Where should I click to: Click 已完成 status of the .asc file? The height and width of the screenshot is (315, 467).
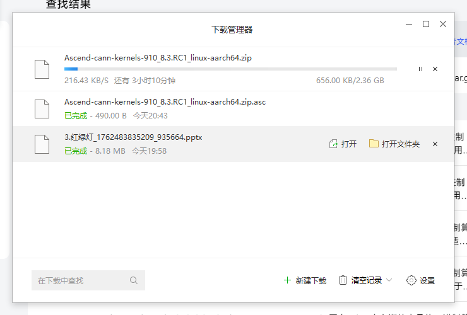click(x=76, y=116)
